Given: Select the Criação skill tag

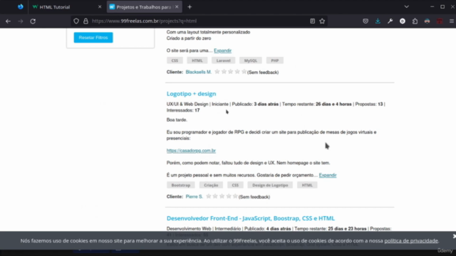Looking at the screenshot, I should tap(211, 185).
